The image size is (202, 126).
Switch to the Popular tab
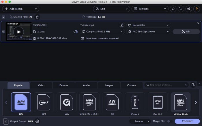click(x=18, y=85)
